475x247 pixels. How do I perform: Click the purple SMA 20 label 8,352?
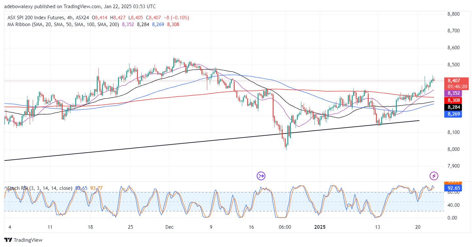point(453,93)
